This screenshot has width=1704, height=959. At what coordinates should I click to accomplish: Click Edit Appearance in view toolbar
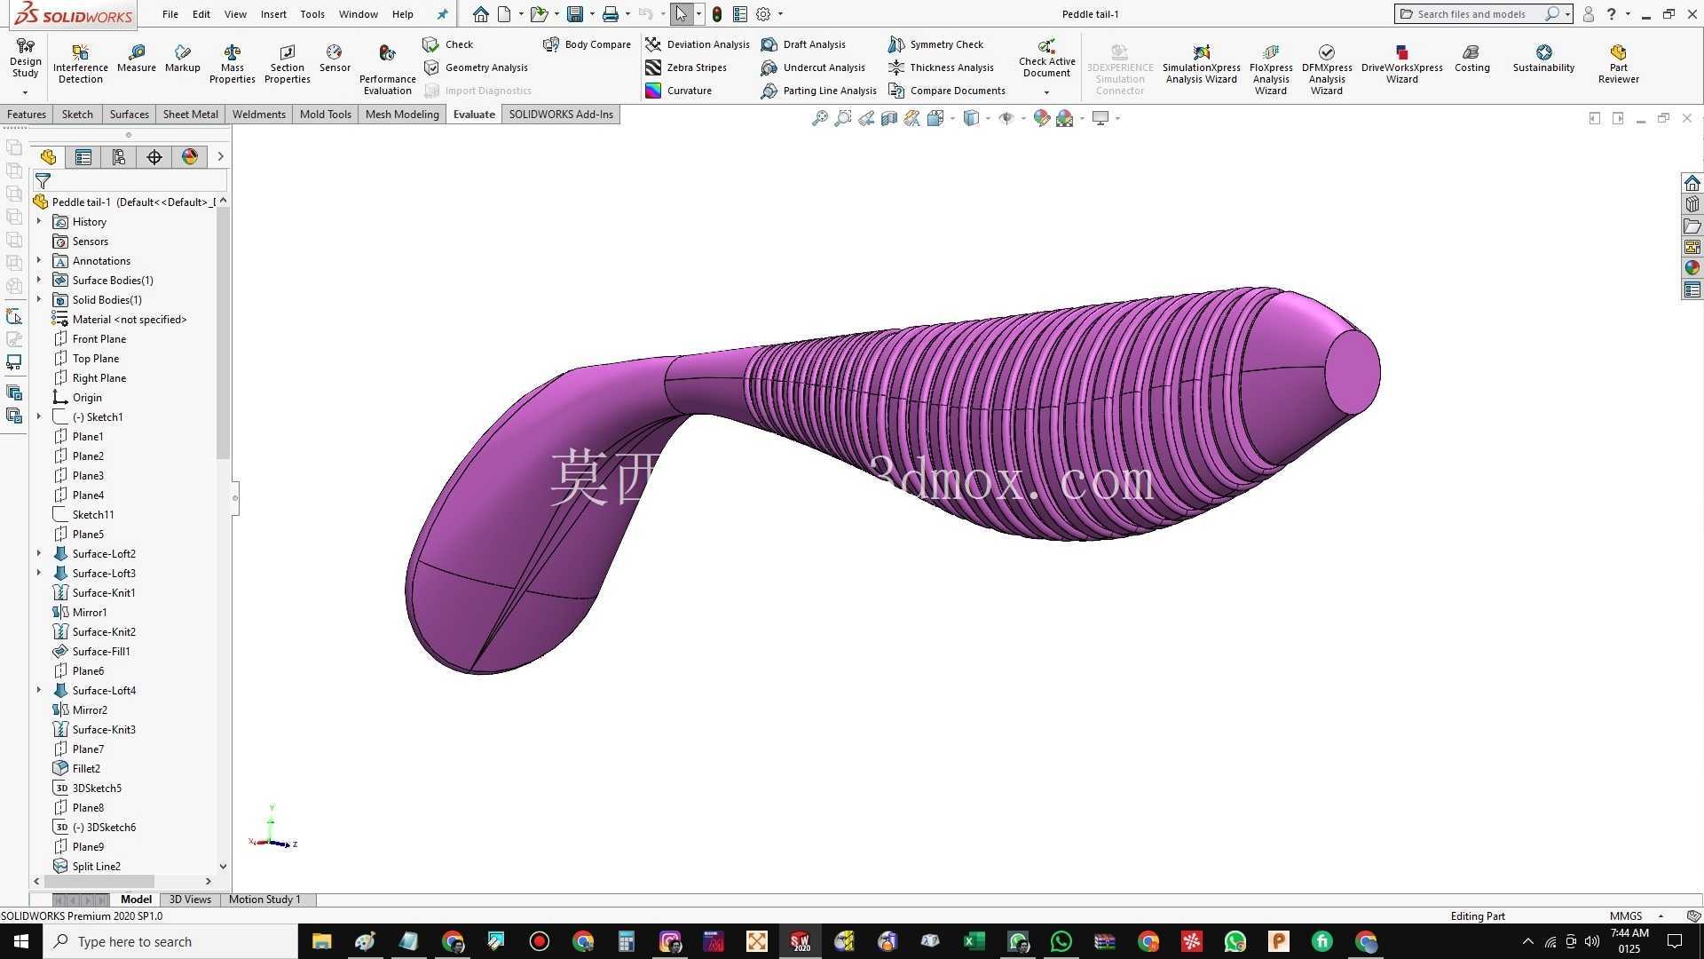click(1042, 118)
